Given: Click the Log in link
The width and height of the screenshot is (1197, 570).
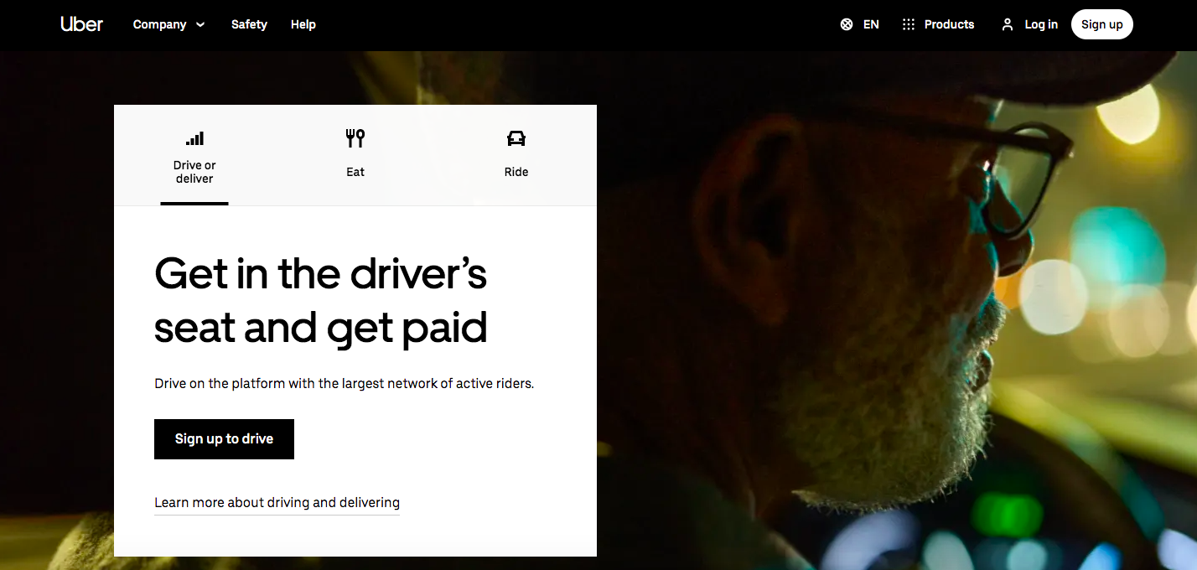Looking at the screenshot, I should (x=1041, y=24).
